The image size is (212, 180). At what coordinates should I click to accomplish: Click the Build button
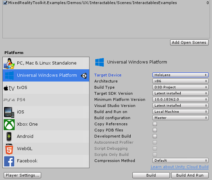151,175
